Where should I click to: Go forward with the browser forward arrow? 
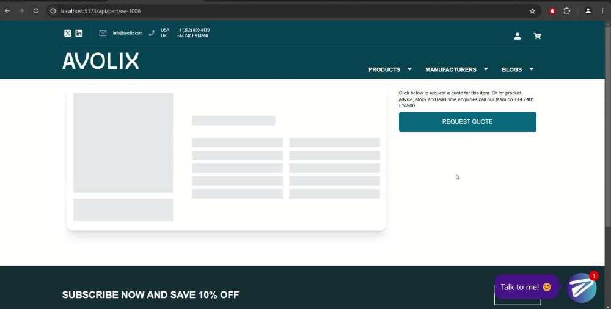21,11
